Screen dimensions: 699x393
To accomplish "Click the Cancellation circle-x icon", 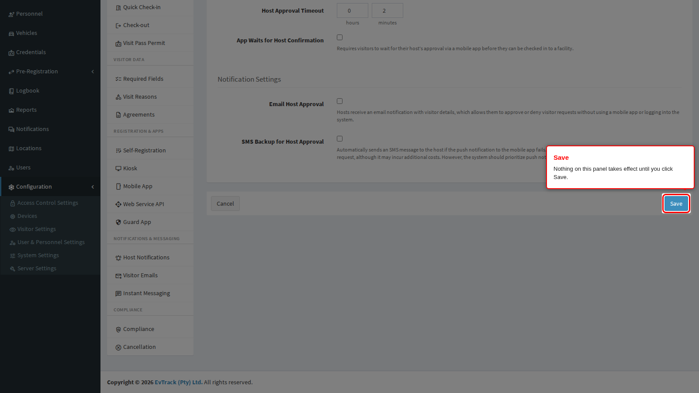I will point(118,348).
